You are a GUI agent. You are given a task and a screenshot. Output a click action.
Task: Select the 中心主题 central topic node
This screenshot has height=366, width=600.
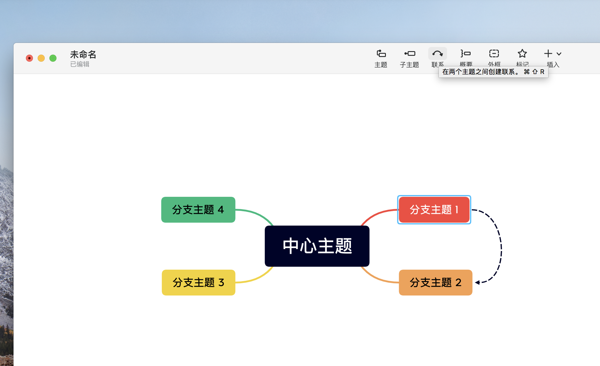(317, 246)
